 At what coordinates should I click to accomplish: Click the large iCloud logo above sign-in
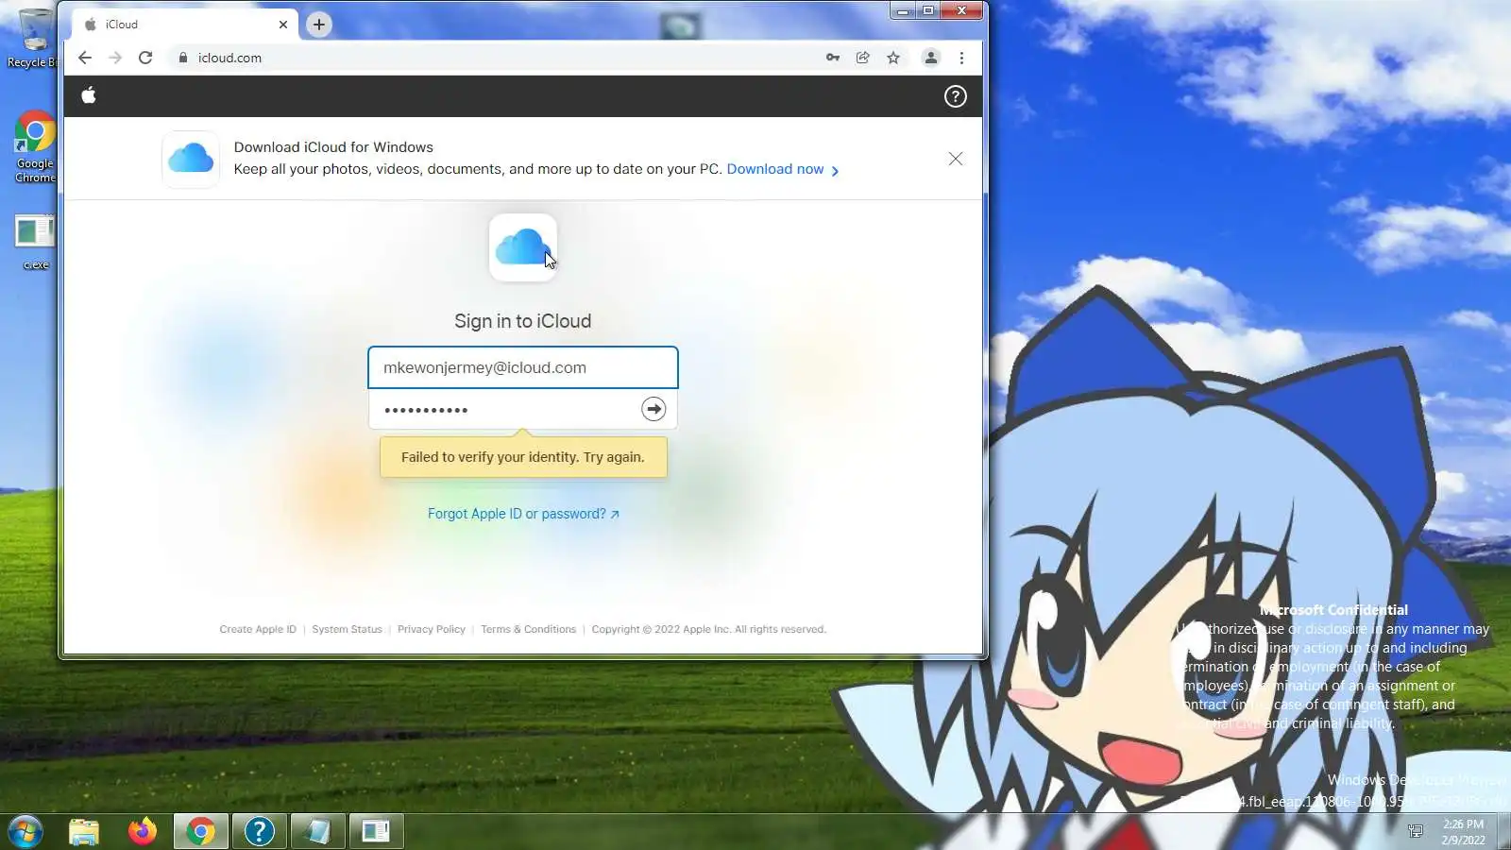(x=522, y=247)
